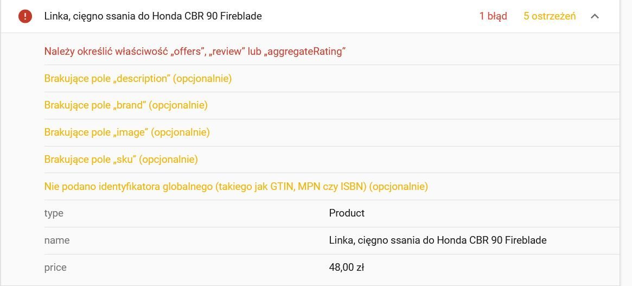
Task: Click the "type" property label
Action: [x=54, y=213]
